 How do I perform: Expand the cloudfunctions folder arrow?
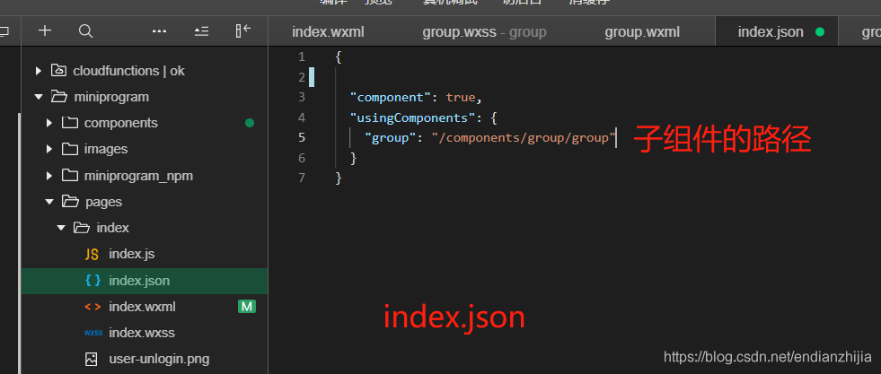point(39,71)
